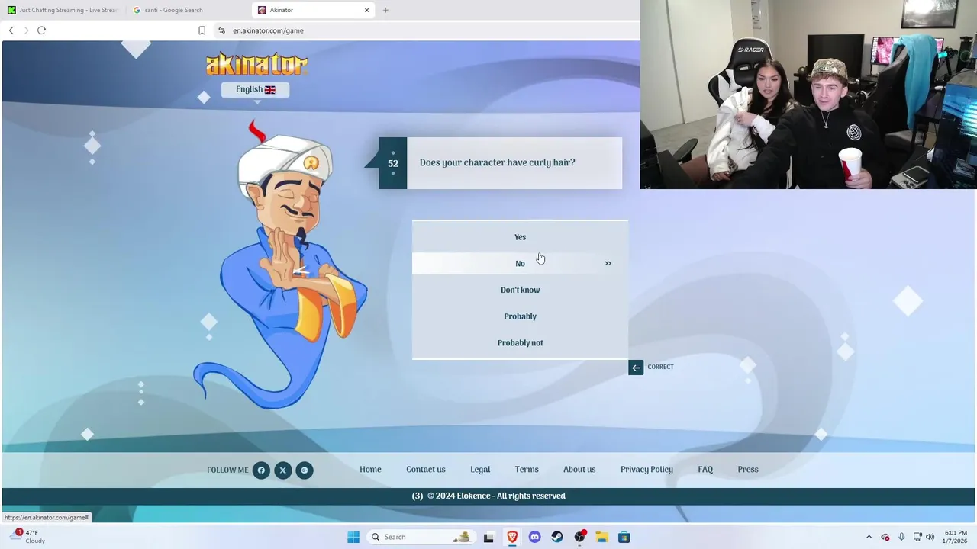Open the Contact us link
Screen dimensions: 977x549
click(425, 470)
